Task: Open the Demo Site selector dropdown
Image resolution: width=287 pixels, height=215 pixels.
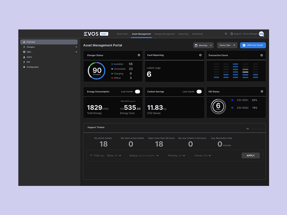Action: (227, 45)
